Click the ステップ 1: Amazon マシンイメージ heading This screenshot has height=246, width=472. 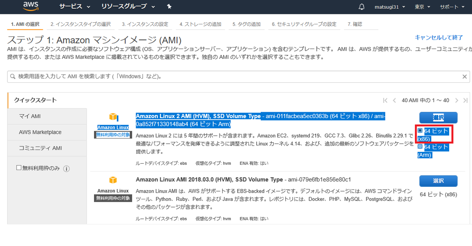[94, 40]
